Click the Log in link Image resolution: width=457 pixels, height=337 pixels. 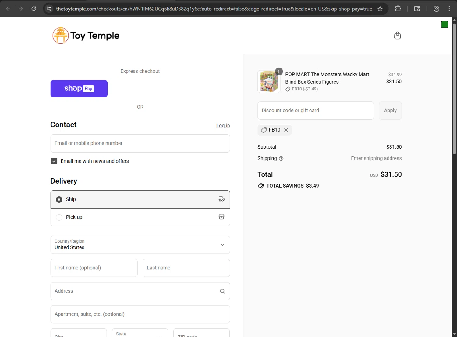point(223,125)
